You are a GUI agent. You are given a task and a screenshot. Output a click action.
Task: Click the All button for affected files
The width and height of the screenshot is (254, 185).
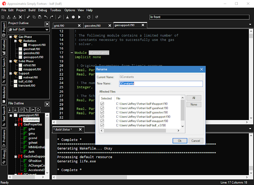click(194, 98)
